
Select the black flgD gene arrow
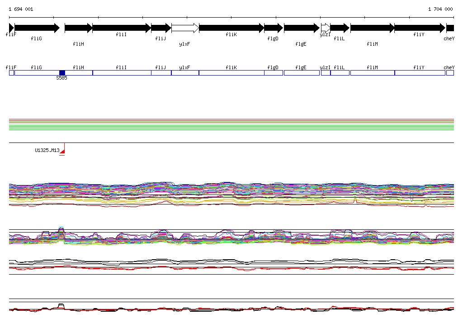point(273,28)
